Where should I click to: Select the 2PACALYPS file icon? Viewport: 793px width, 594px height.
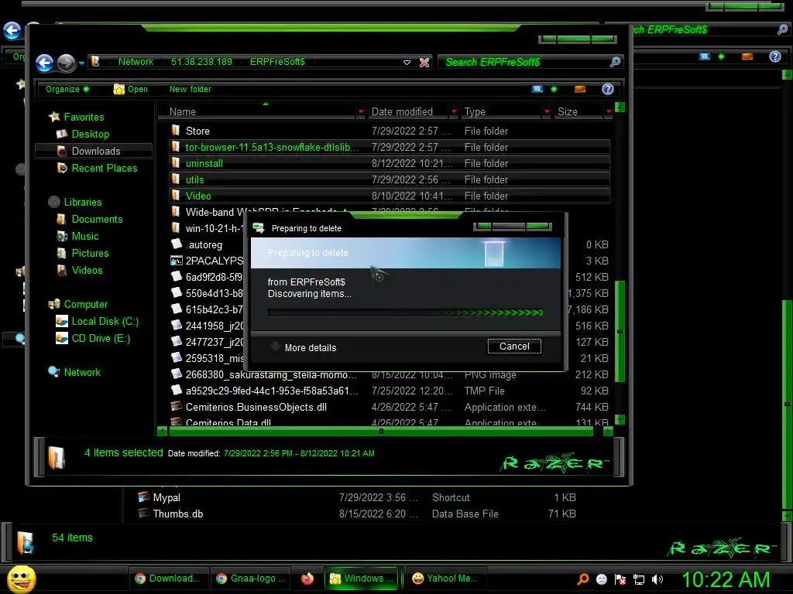pos(176,261)
